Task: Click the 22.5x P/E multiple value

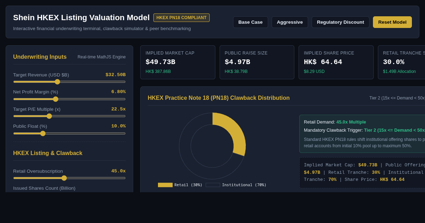Action: [x=118, y=109]
